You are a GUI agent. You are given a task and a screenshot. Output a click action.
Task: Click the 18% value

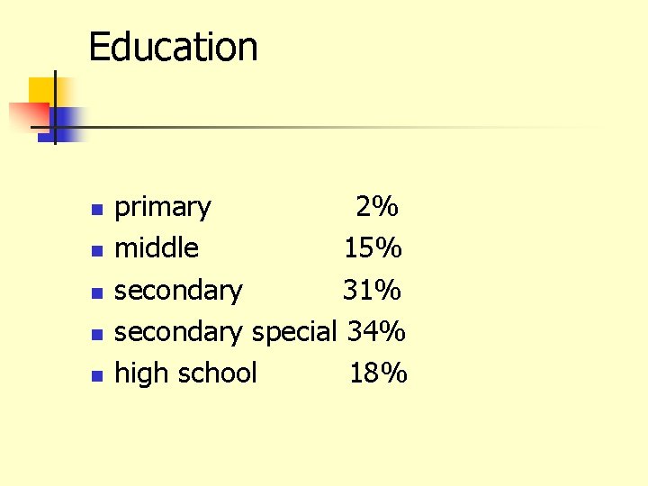[378, 373]
